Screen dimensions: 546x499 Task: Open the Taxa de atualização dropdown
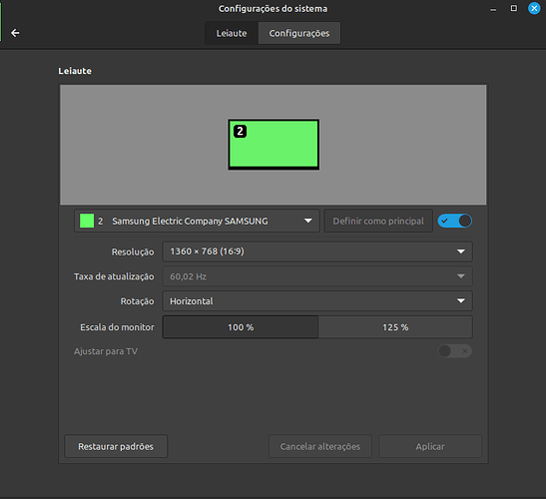pyautogui.click(x=317, y=276)
